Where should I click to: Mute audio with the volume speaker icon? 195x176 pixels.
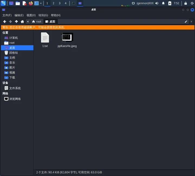click(157, 3)
